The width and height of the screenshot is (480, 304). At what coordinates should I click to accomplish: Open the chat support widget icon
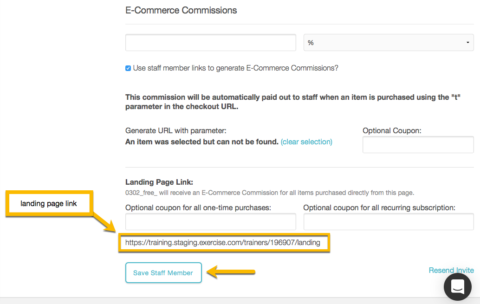[458, 287]
